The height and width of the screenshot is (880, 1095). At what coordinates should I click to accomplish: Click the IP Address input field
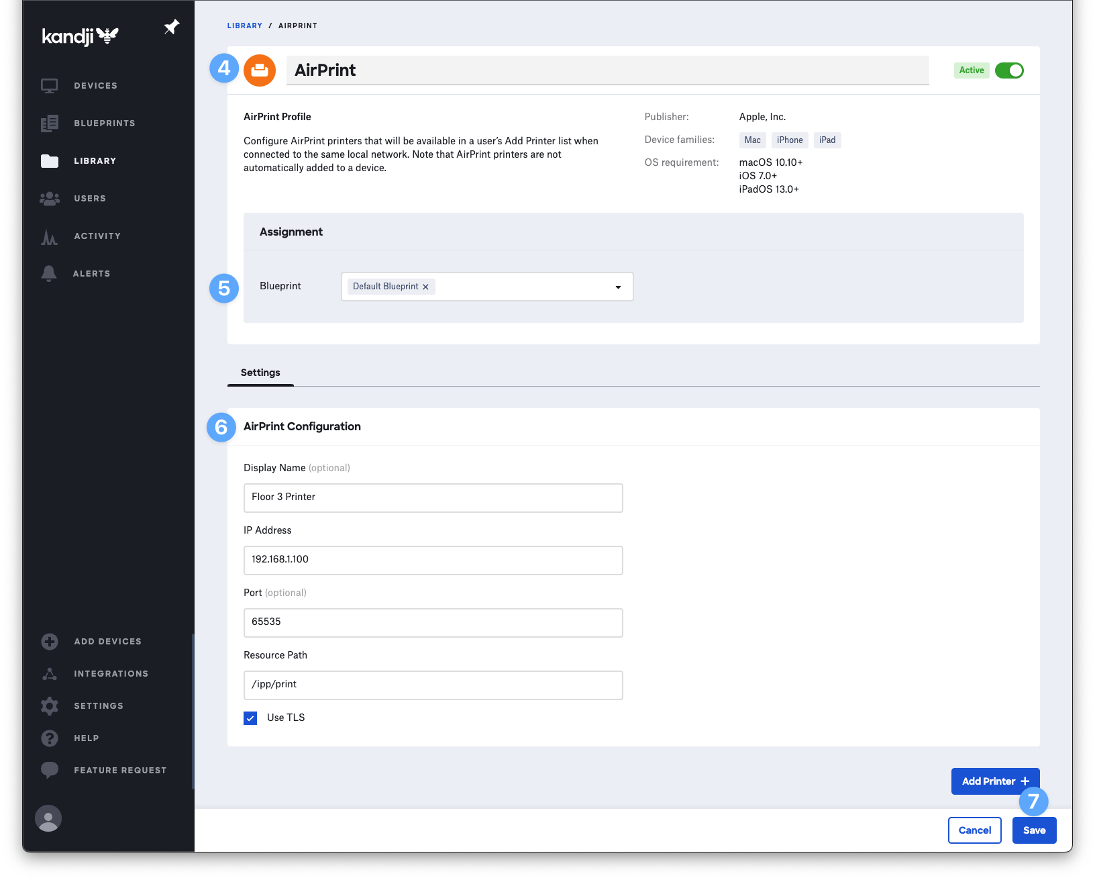433,560
